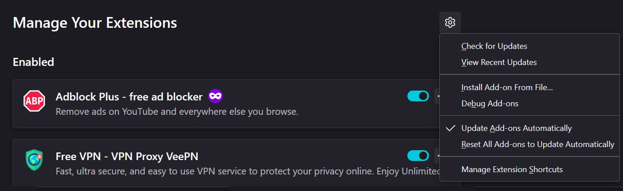
Task: Open Debug Add-ons
Action: (490, 104)
